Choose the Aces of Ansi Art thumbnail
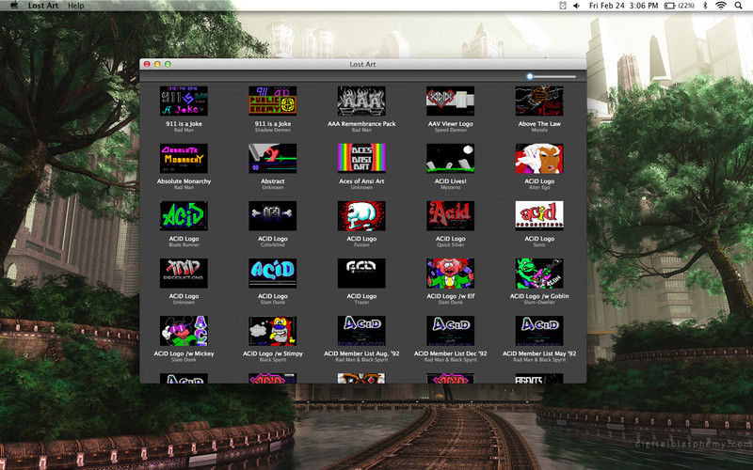Viewport: 753px width, 470px height. [x=361, y=158]
